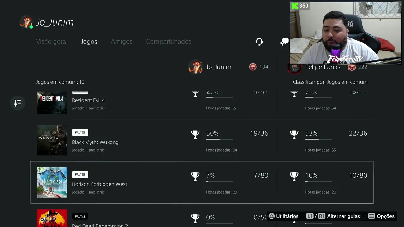
Task: Click Felipe trophy icon for Wukong 53%
Action: (294, 134)
